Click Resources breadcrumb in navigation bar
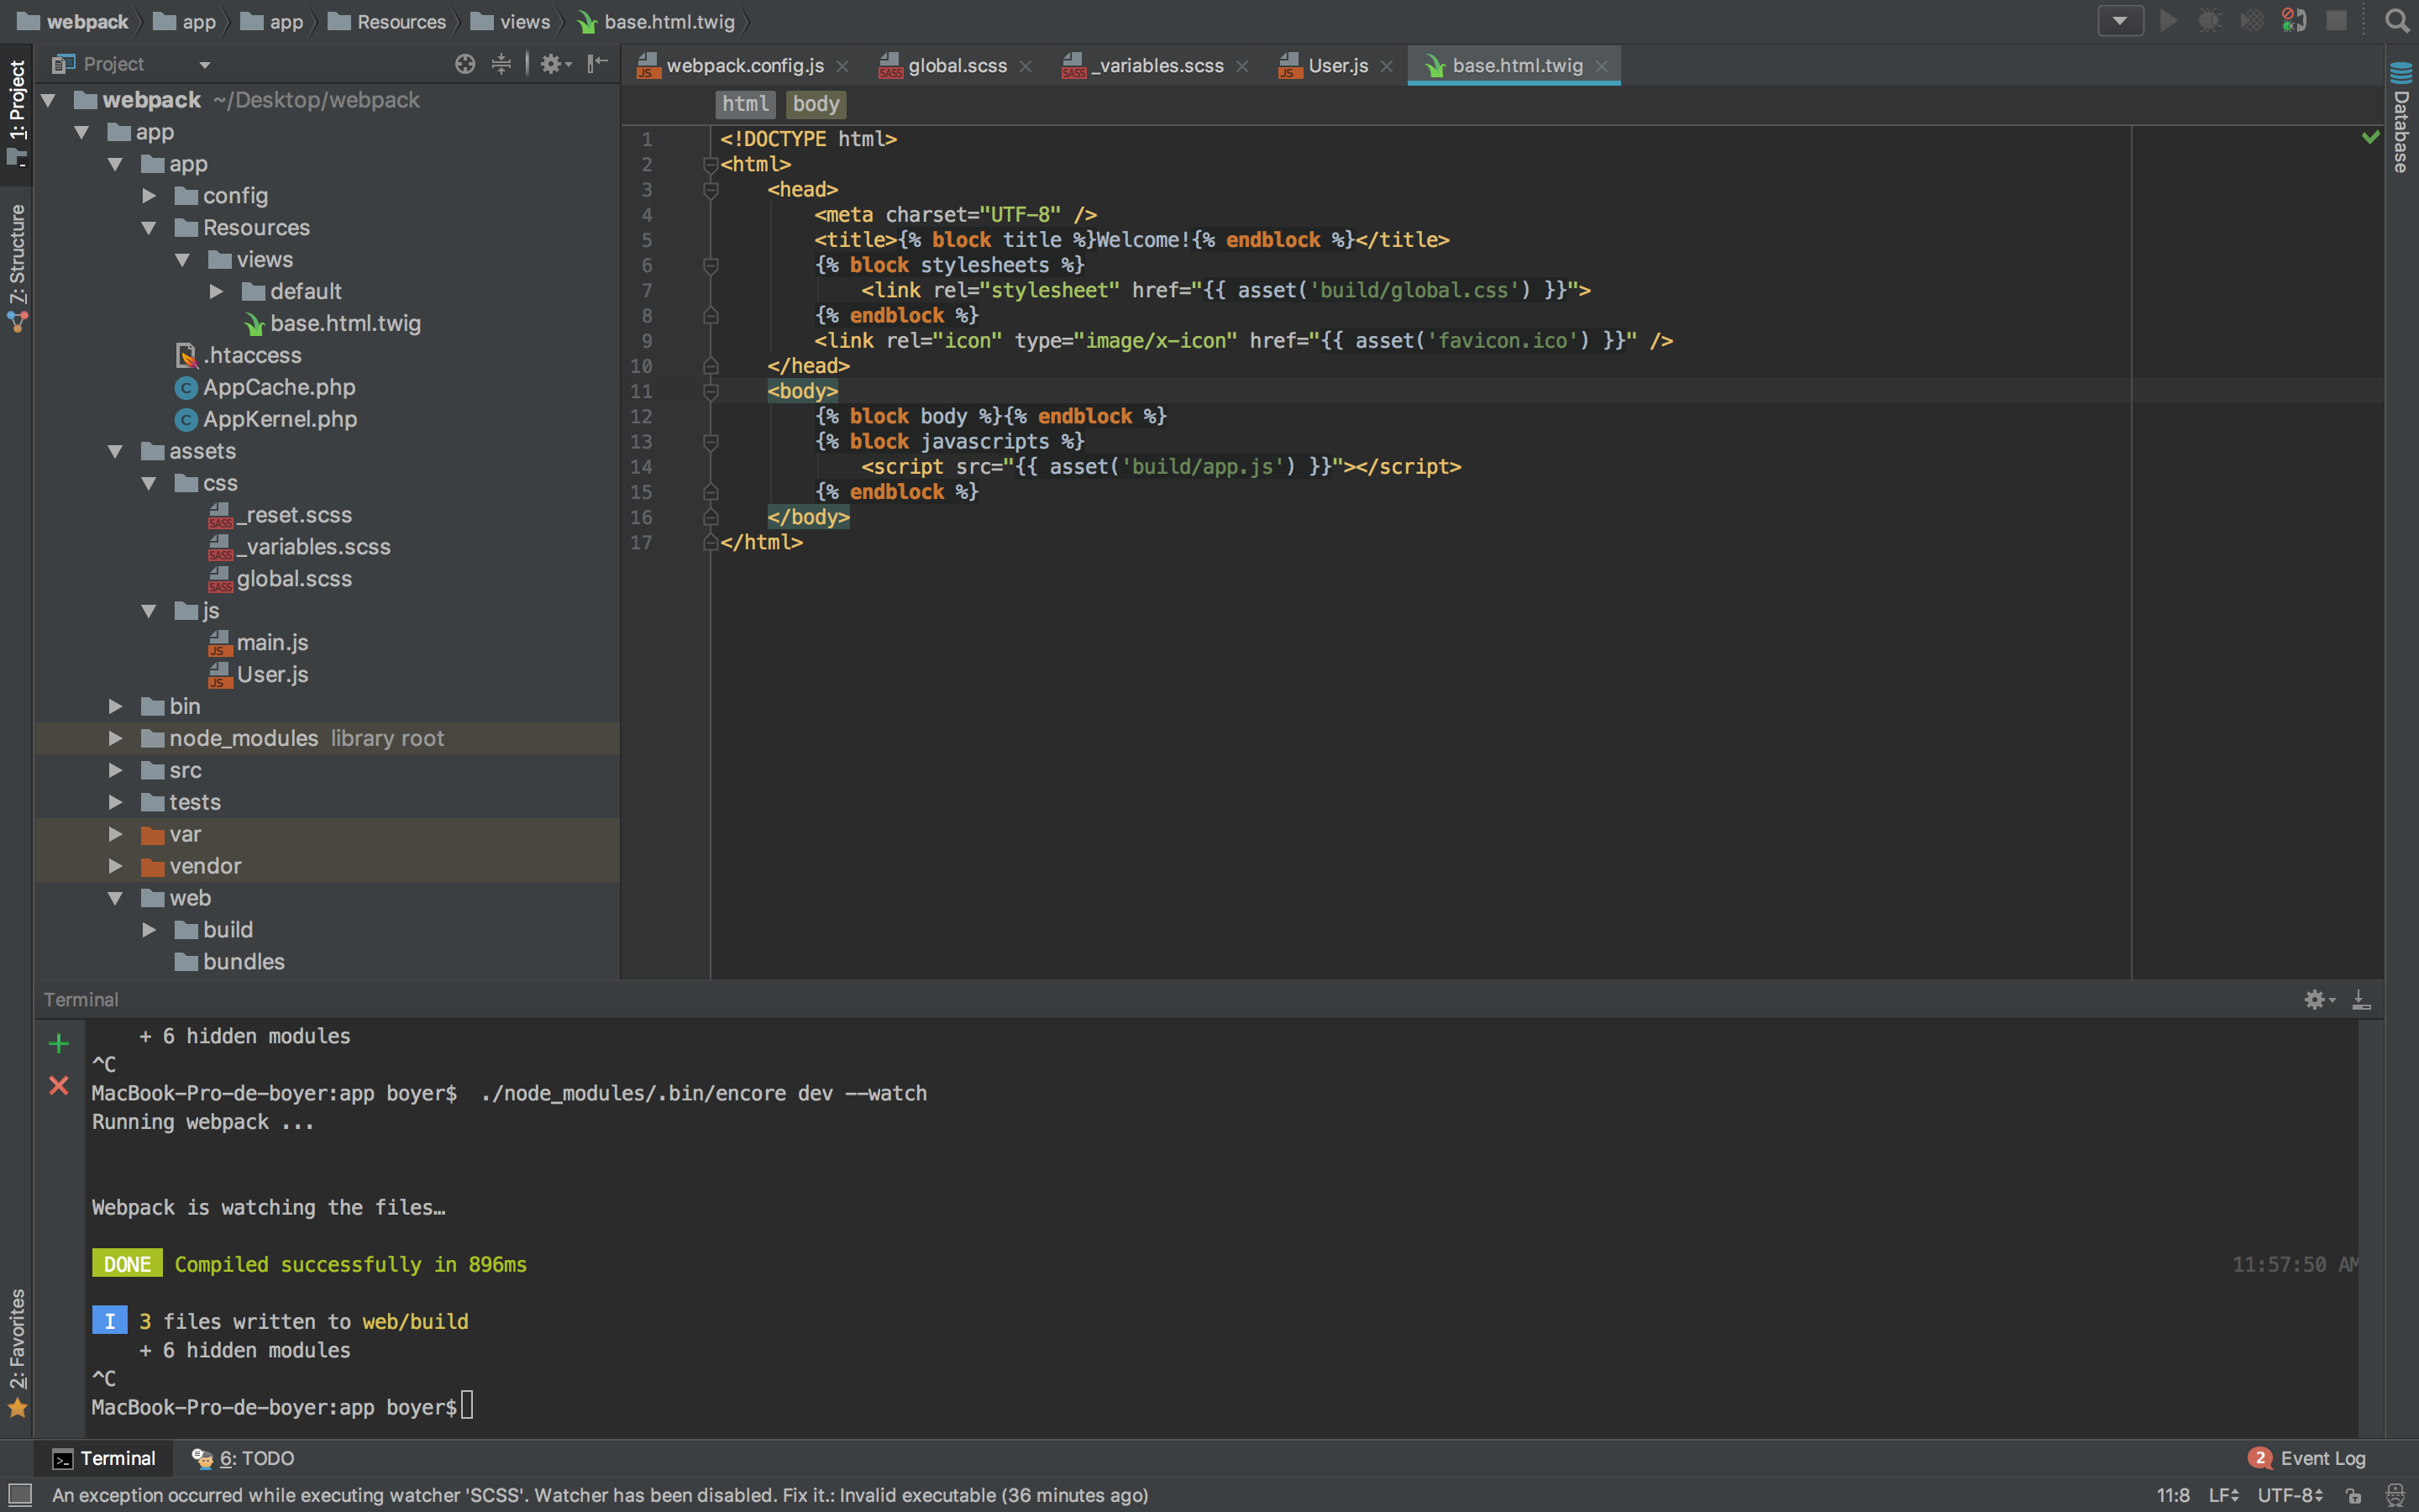The width and height of the screenshot is (2419, 1512). [x=388, y=22]
